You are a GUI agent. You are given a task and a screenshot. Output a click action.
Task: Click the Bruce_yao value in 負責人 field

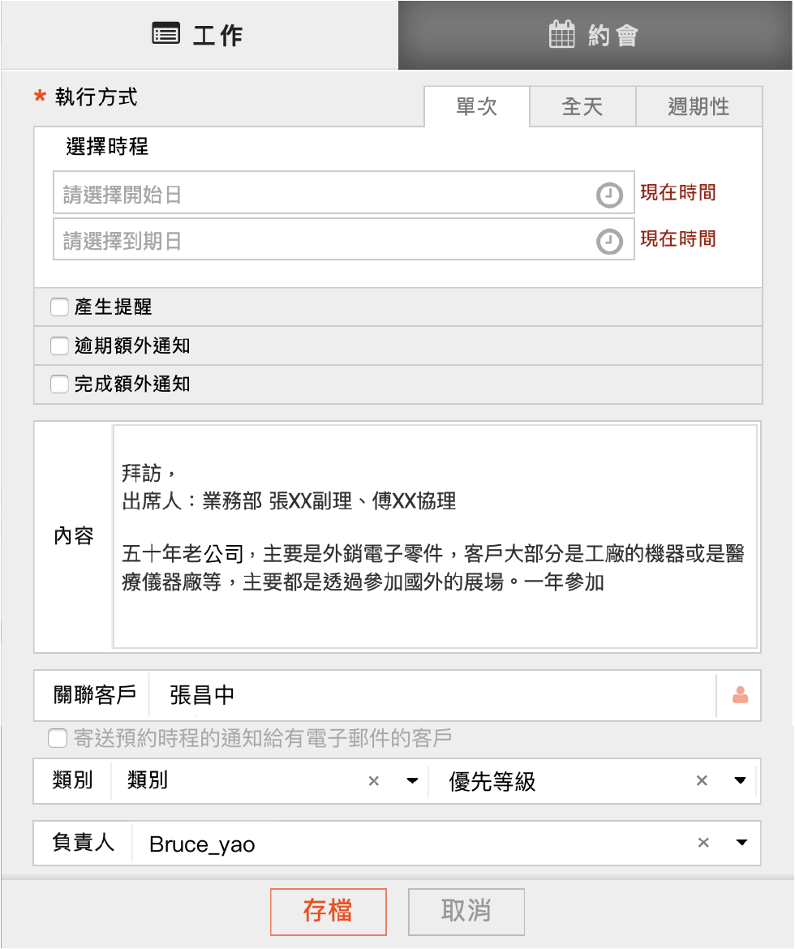pos(202,844)
